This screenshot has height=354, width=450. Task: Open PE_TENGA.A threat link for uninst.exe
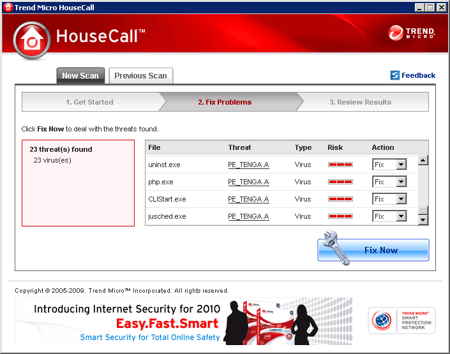click(x=248, y=165)
